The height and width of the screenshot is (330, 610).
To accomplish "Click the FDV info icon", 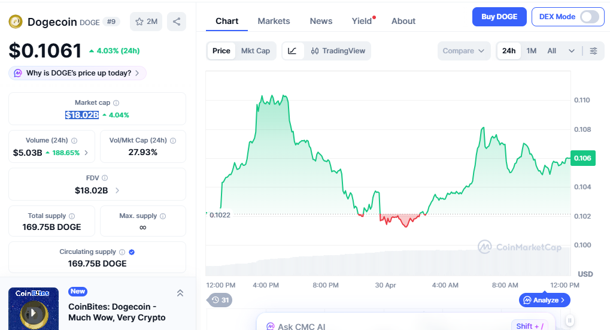I will point(105,178).
